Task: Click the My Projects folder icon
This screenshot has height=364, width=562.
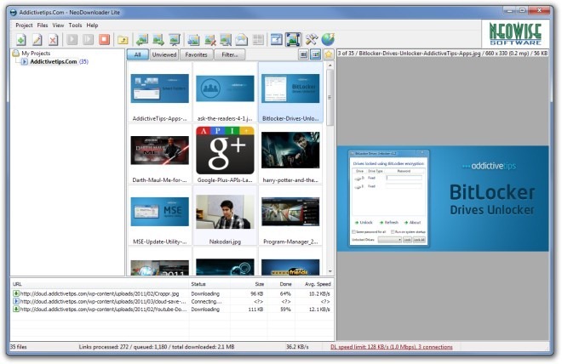Action: click(x=16, y=53)
